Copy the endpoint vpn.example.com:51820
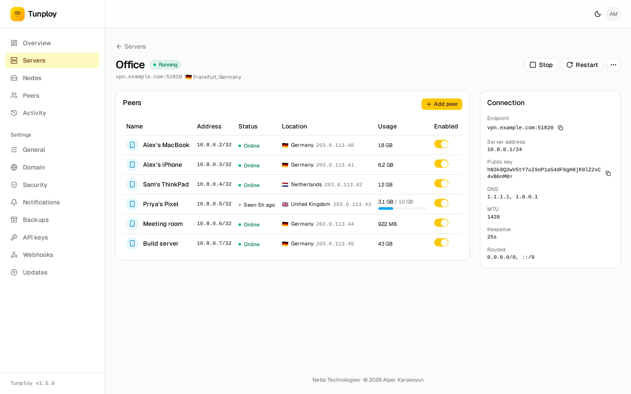631x394 pixels. (x=561, y=128)
